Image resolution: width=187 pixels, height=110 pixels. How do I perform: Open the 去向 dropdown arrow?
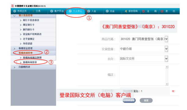166,59
